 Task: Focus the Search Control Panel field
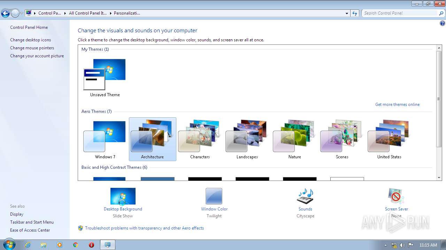tap(400, 13)
